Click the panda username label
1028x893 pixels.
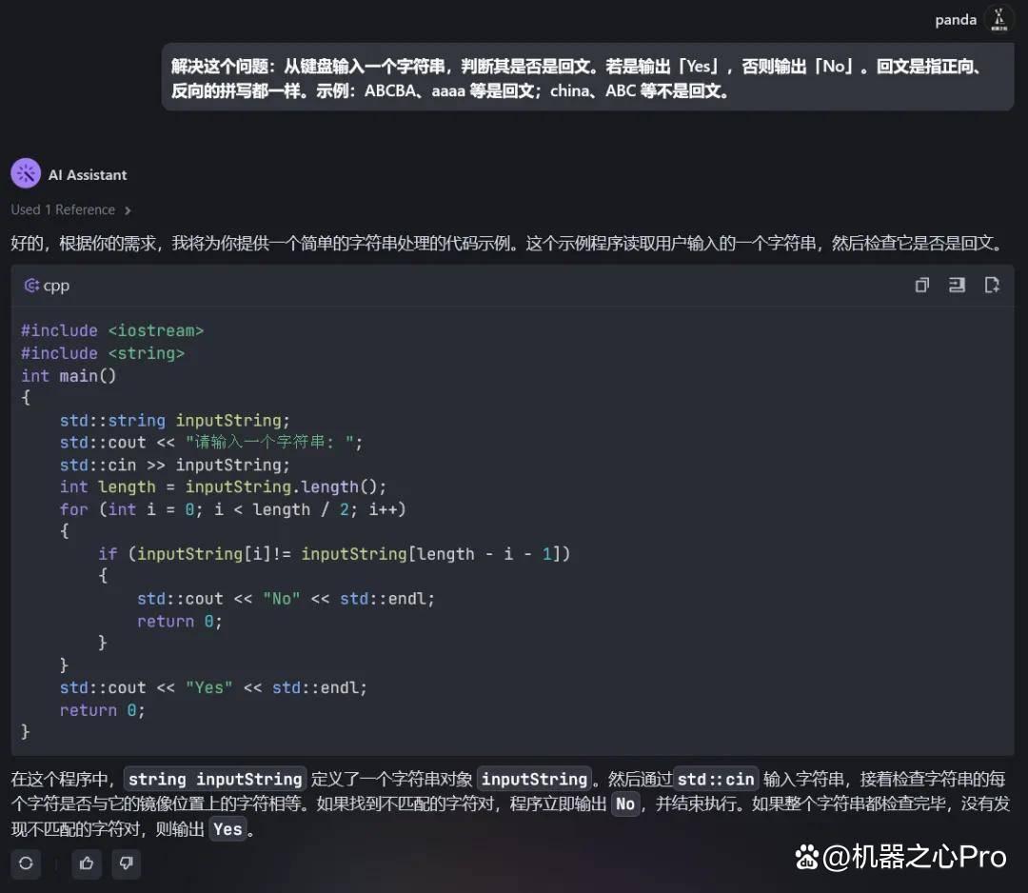(956, 20)
